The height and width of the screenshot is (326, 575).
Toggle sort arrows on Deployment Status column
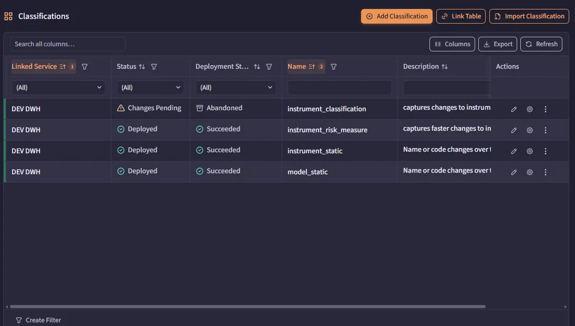click(256, 67)
